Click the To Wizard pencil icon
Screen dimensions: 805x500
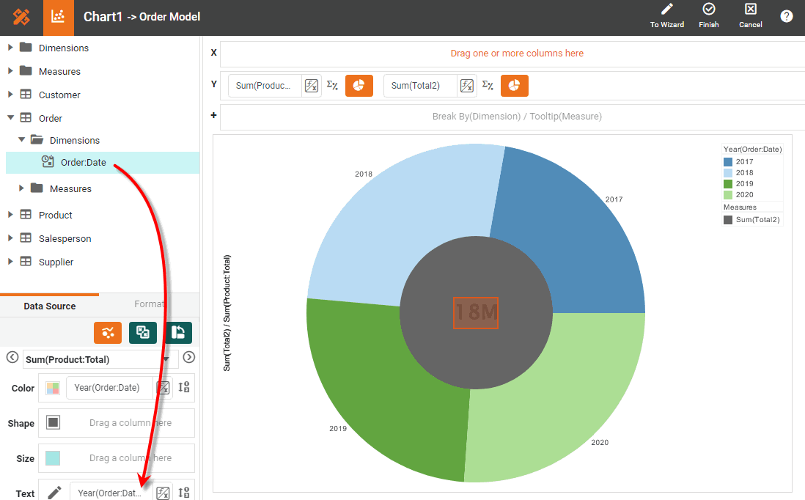[x=666, y=10]
